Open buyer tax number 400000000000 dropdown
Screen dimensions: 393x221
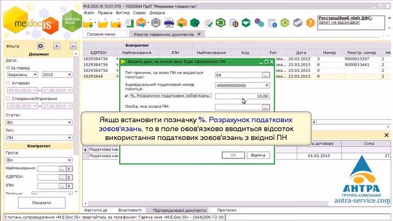(267, 85)
